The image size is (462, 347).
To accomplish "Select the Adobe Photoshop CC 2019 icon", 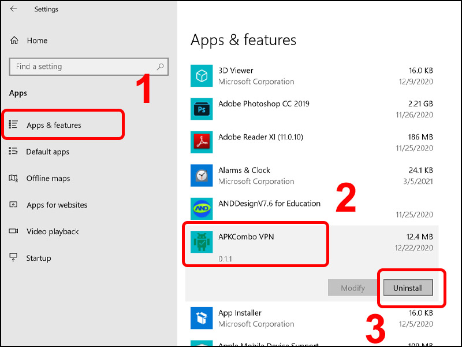I will pyautogui.click(x=202, y=109).
